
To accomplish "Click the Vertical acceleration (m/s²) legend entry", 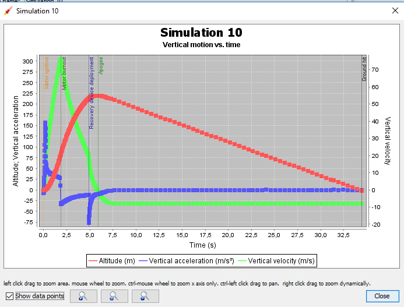I will (187, 261).
